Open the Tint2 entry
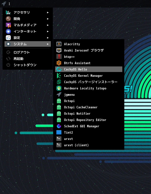The width and height of the screenshot is (151, 194). [68, 133]
